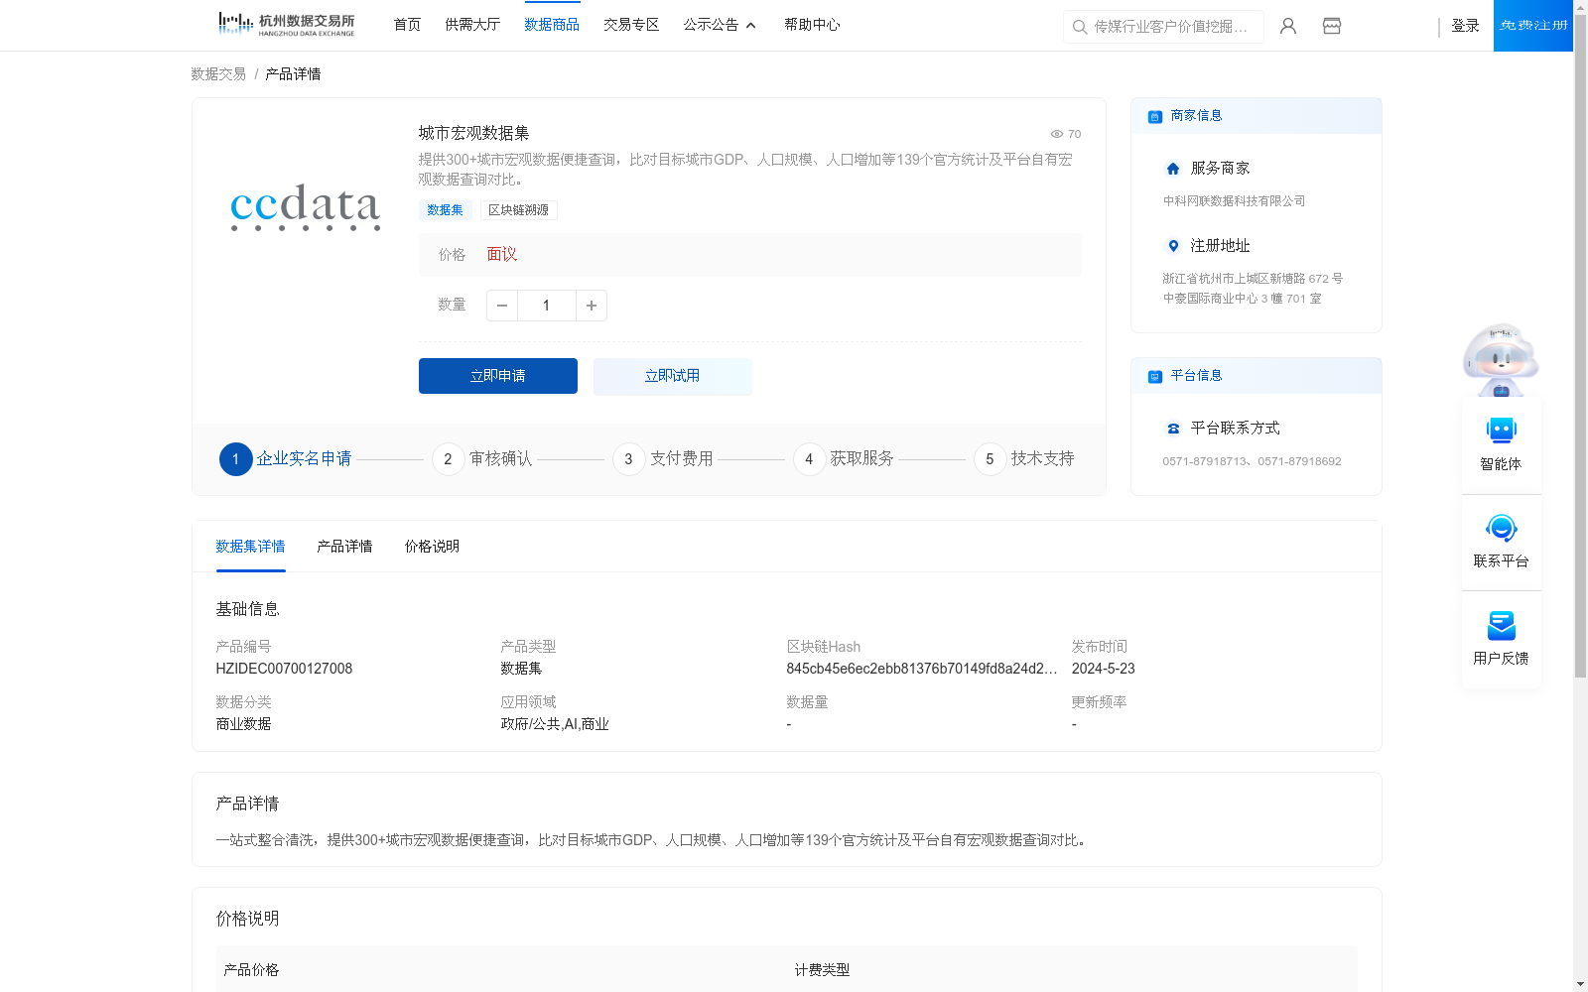
Task: Open the 联系平台 headset icon
Action: tap(1502, 528)
